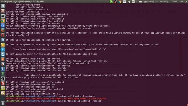Click the preference AndroidPersistentFileLocation XML line

60,49
